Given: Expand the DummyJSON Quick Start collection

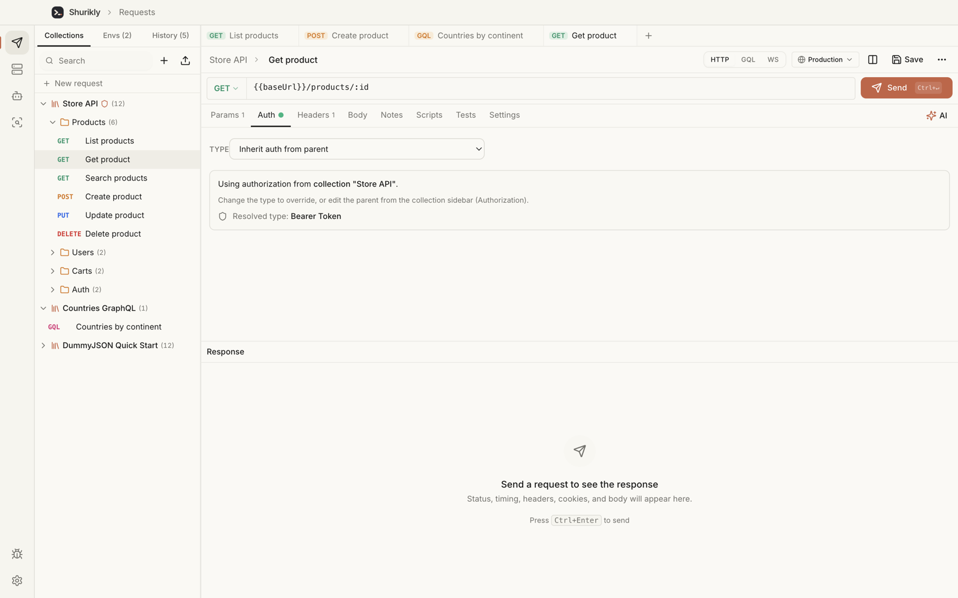Looking at the screenshot, I should [x=43, y=346].
